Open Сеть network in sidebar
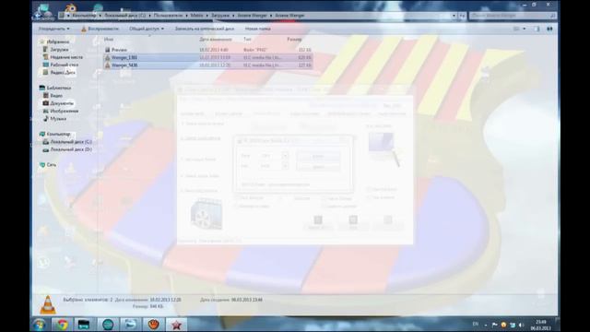Screen dimensions: 590x332 52,165
